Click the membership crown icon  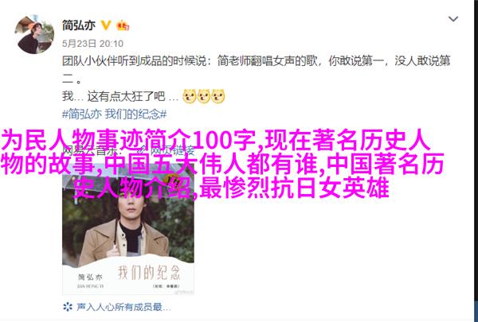pyautogui.click(x=123, y=25)
